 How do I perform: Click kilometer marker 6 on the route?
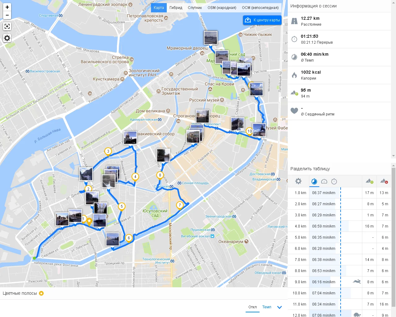tap(129, 238)
